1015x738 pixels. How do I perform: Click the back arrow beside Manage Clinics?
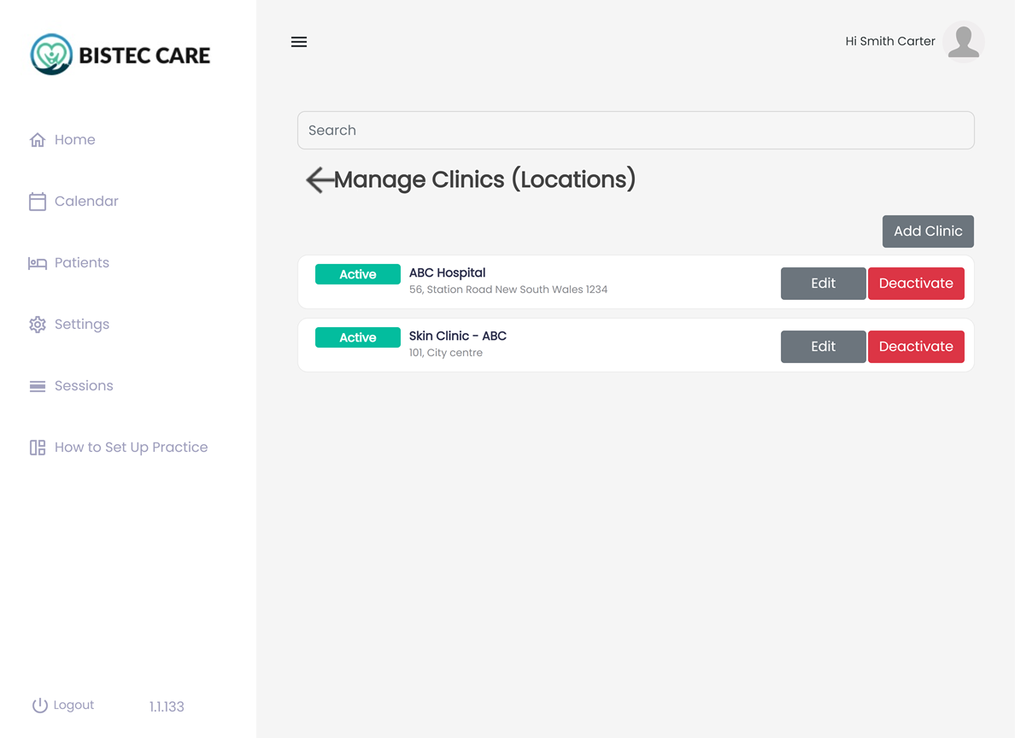pos(318,180)
